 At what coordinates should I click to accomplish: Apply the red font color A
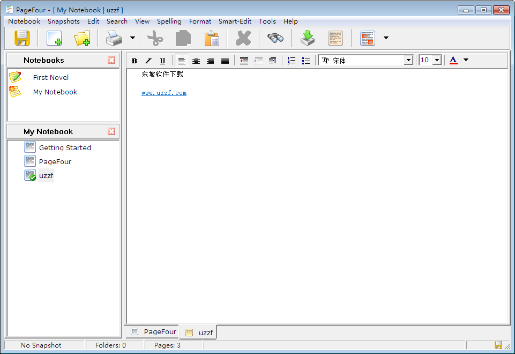pyautogui.click(x=453, y=60)
